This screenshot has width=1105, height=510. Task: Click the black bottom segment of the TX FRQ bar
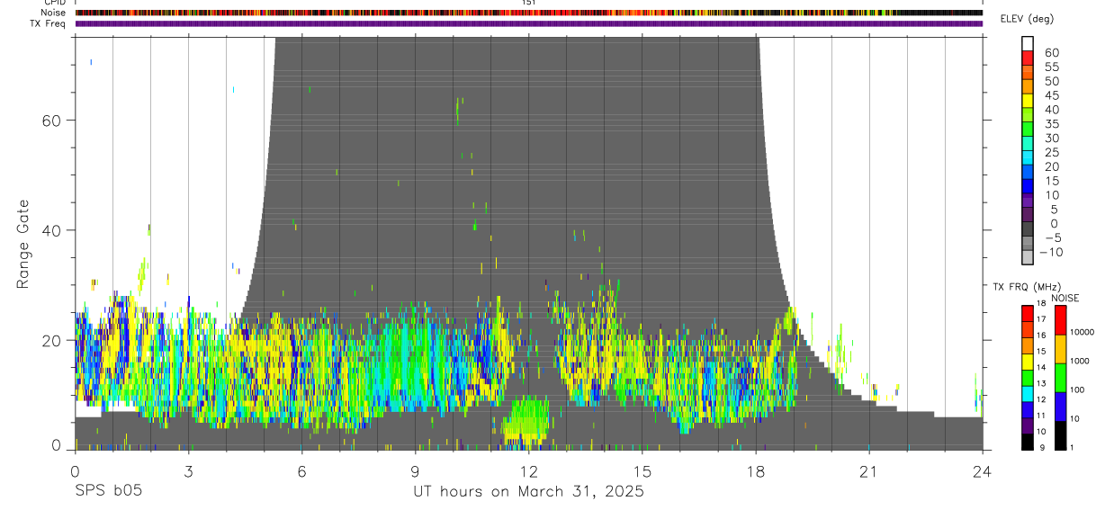1028,442
